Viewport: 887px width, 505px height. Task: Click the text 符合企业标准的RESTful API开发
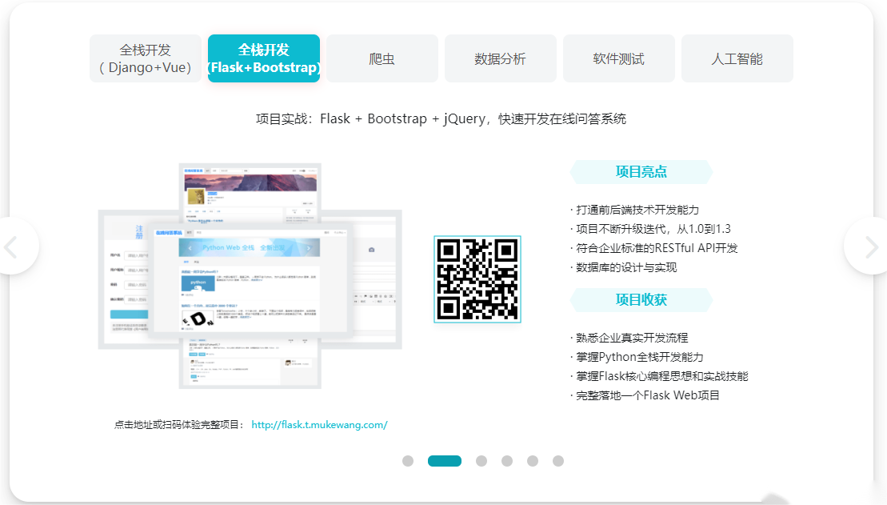pos(657,249)
